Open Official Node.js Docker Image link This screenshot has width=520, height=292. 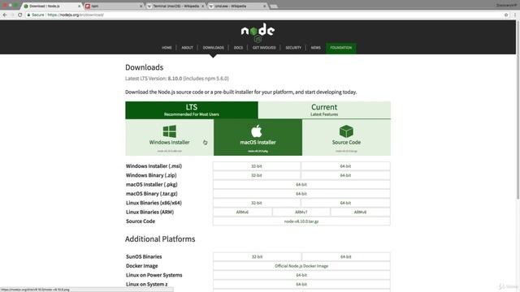[301, 266]
